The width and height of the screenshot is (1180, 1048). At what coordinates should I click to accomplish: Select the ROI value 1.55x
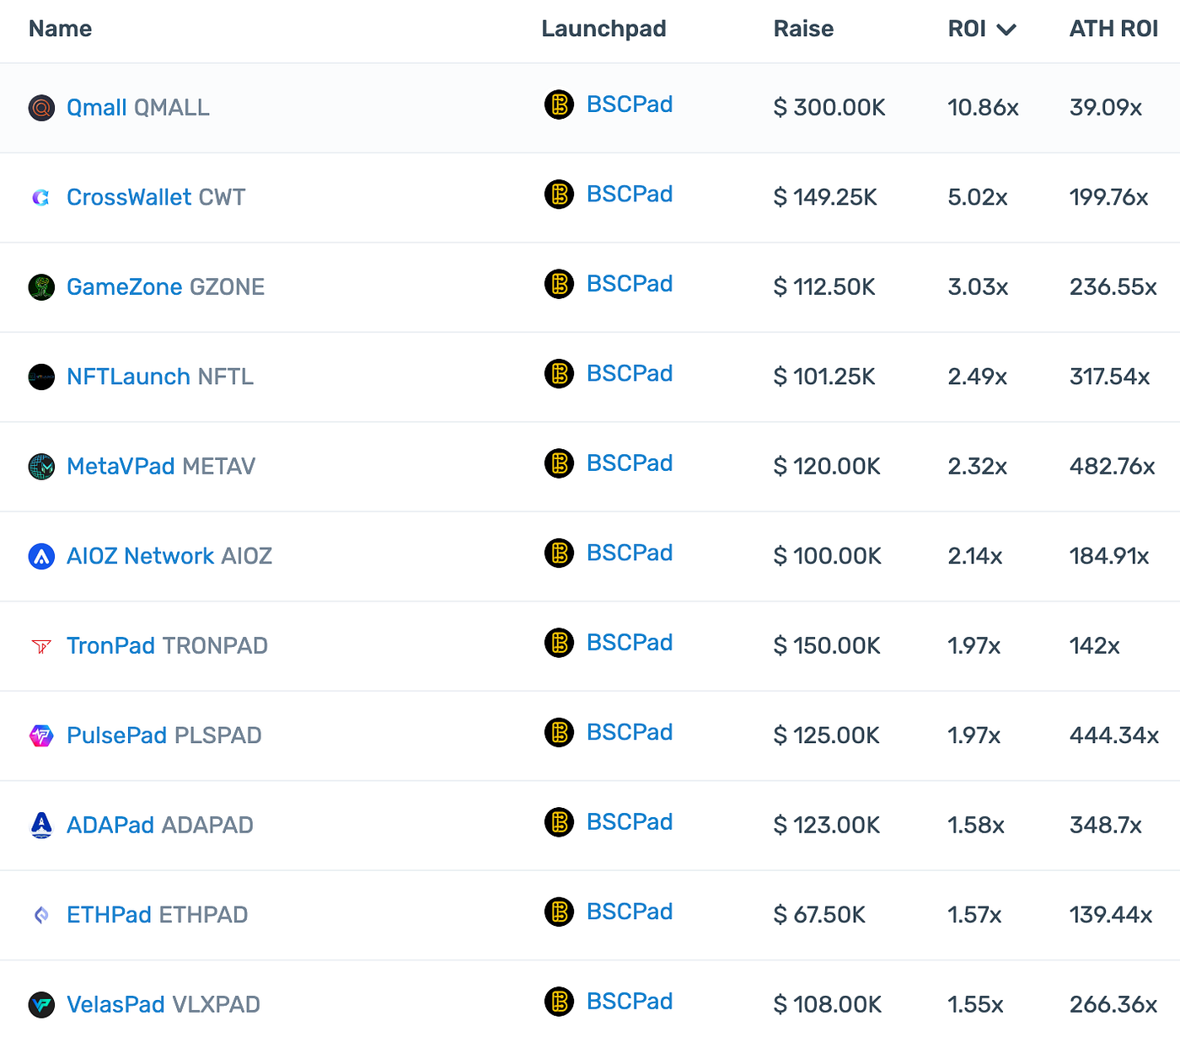(x=975, y=1005)
